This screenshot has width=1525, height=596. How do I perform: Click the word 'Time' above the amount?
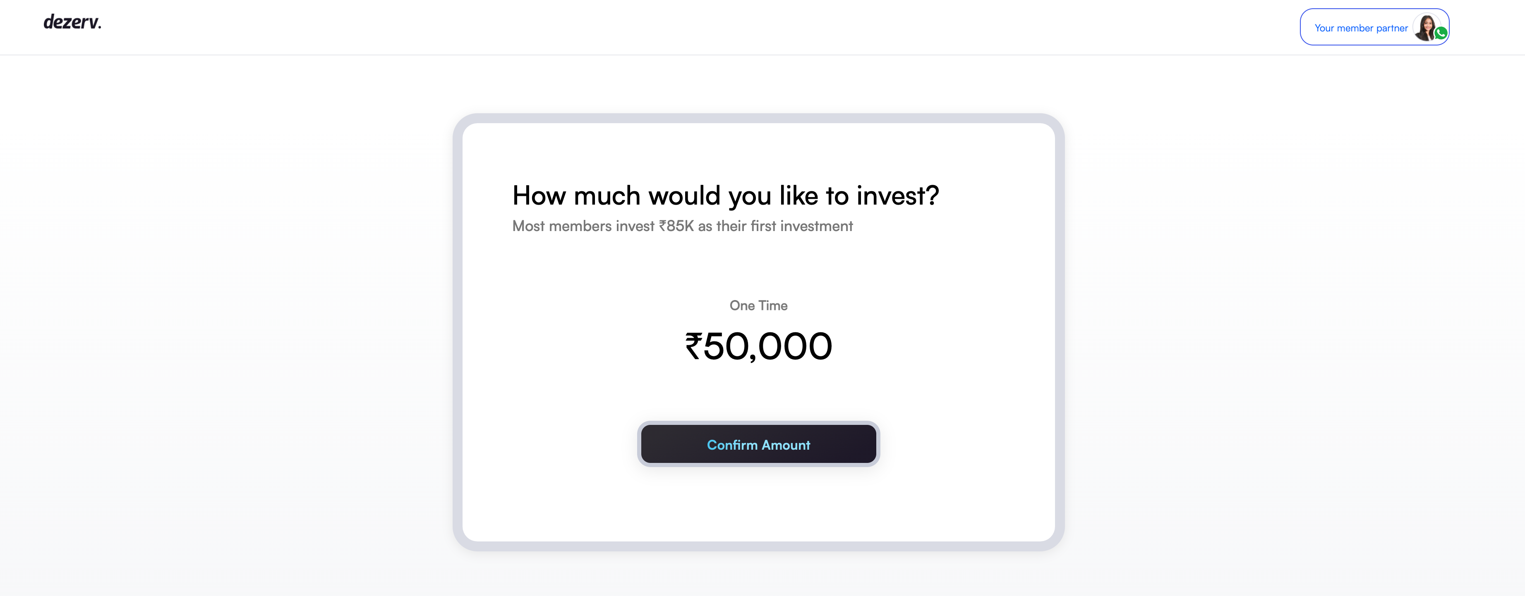(x=772, y=306)
